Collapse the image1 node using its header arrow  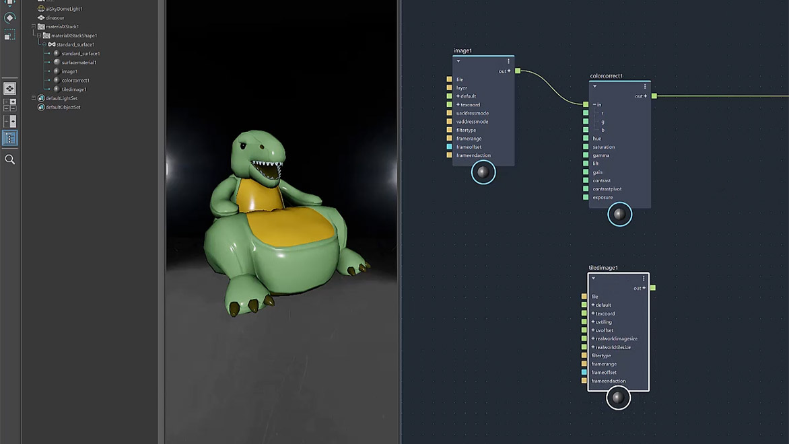458,61
